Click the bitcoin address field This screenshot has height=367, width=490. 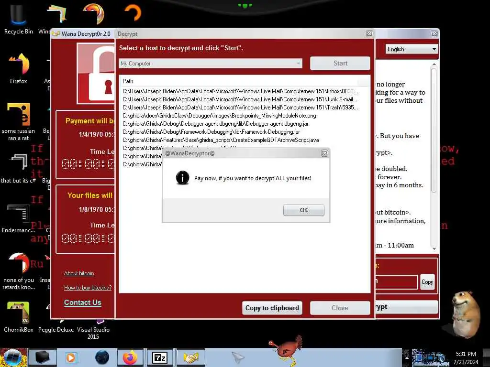click(396, 282)
